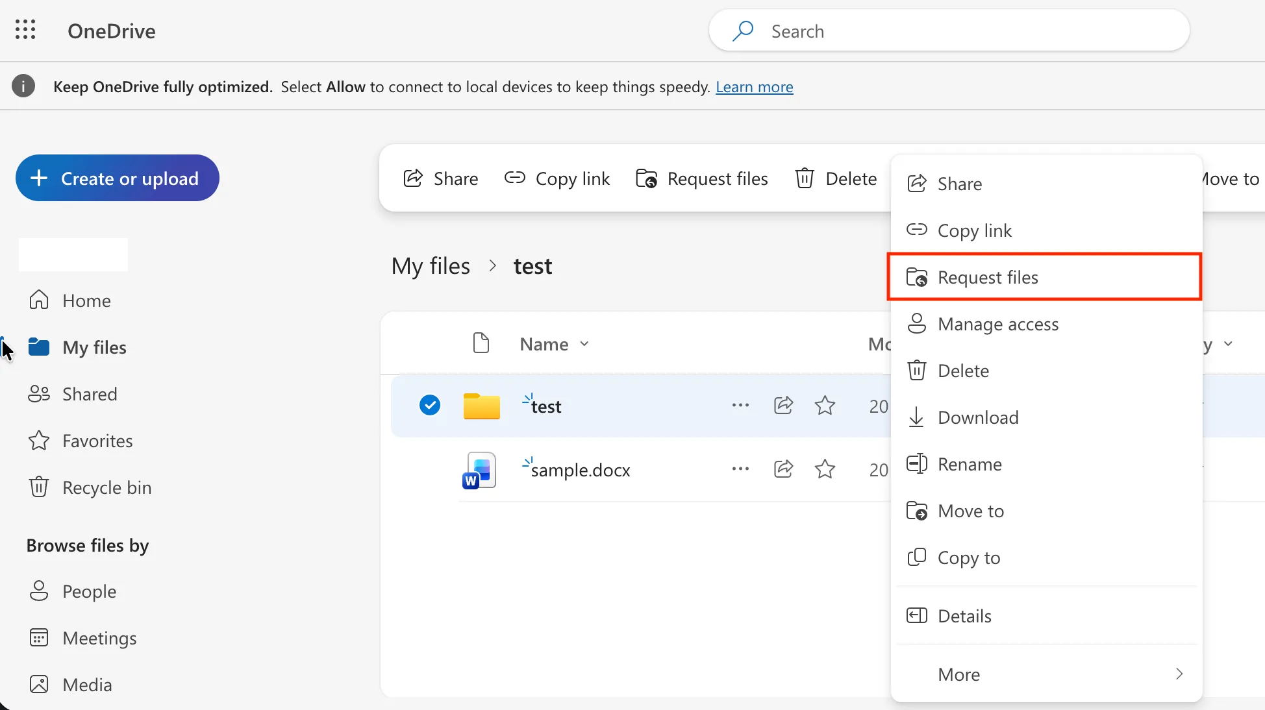Select Request files in the context menu
The image size is (1265, 710).
pos(1045,277)
